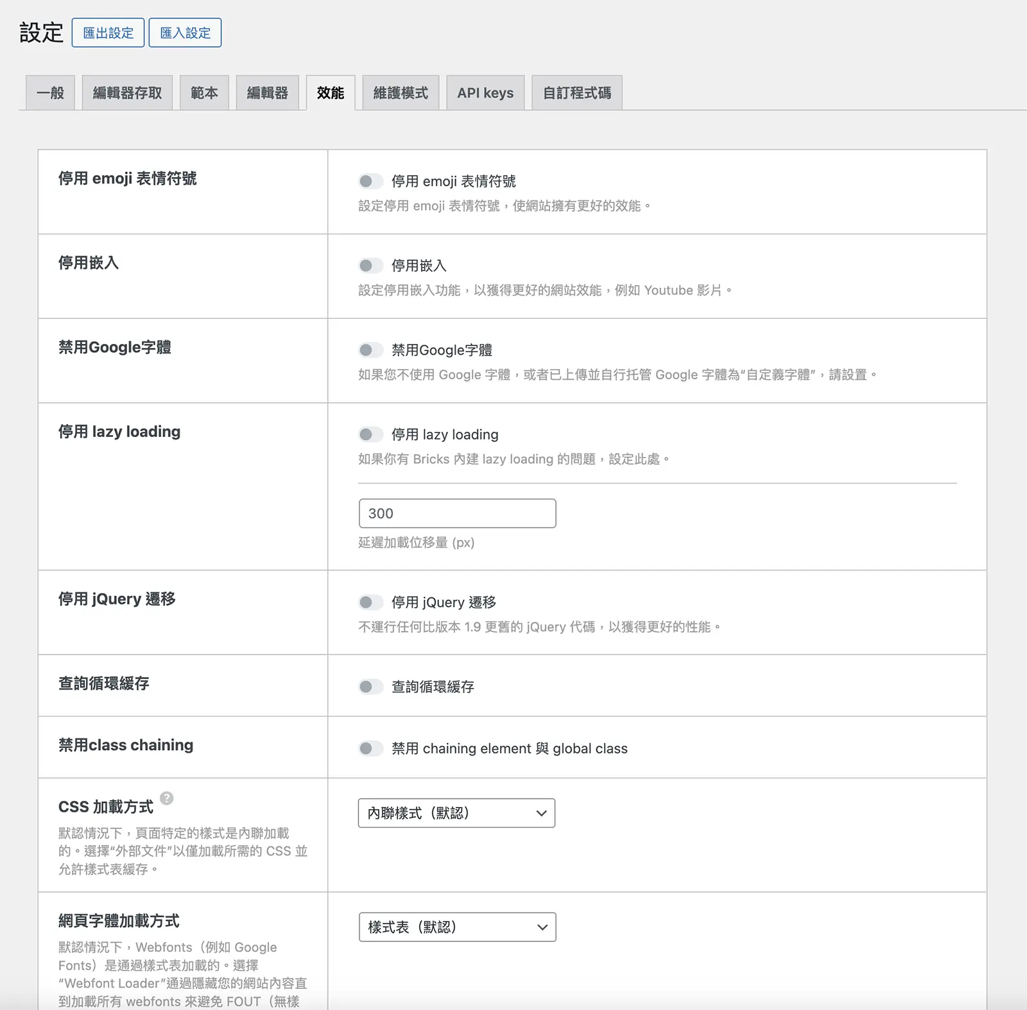This screenshot has height=1010, width=1027.
Task: Click the 匯出設定 button
Action: pyautogui.click(x=108, y=33)
